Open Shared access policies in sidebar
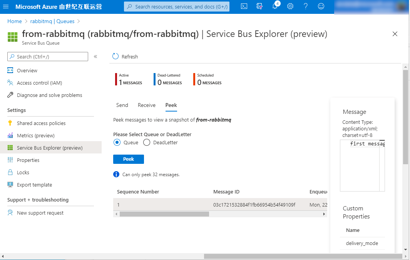This screenshot has width=410, height=260. (41, 123)
